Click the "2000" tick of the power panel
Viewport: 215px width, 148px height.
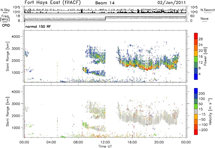(16, 60)
